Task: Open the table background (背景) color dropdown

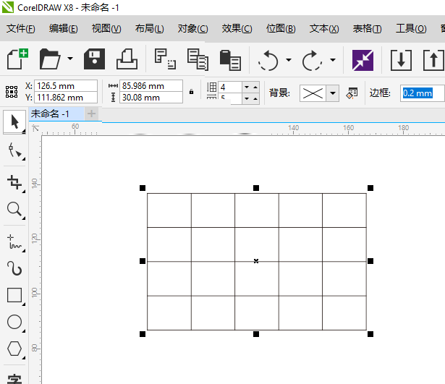Action: coord(332,93)
